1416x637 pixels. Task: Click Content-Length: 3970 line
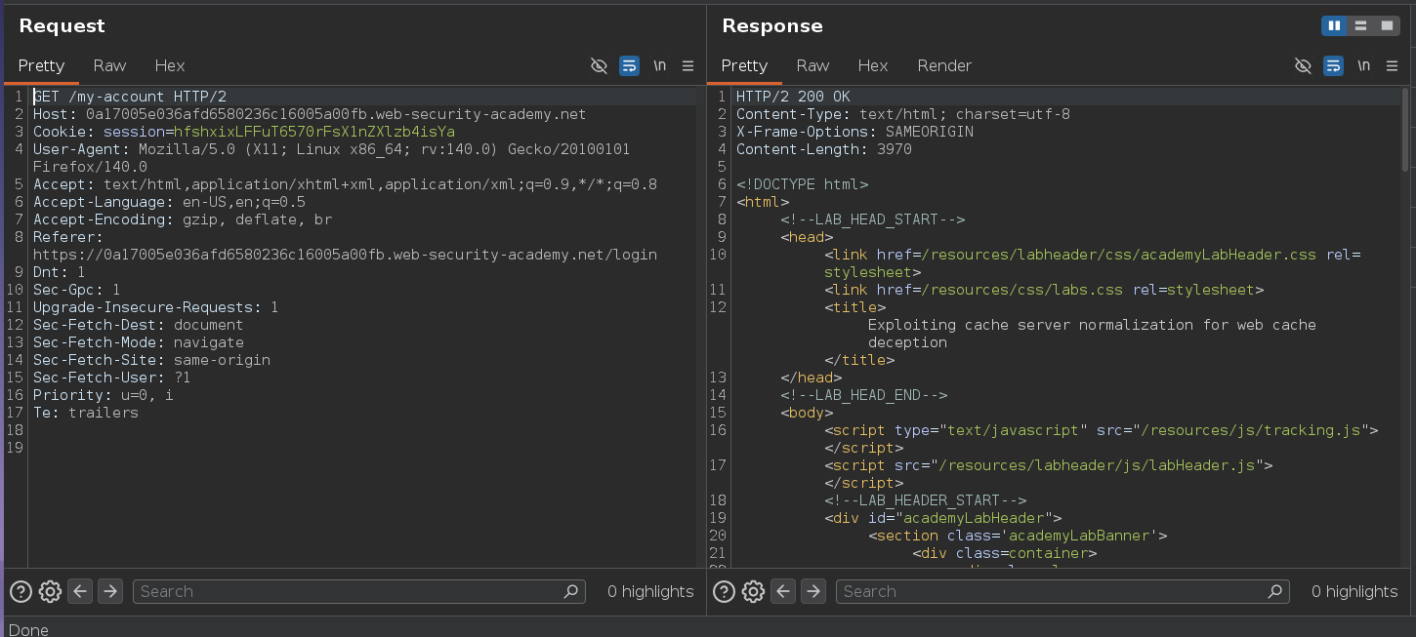tap(824, 149)
